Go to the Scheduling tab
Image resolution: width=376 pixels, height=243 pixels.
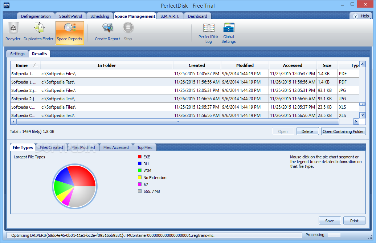[99, 16]
